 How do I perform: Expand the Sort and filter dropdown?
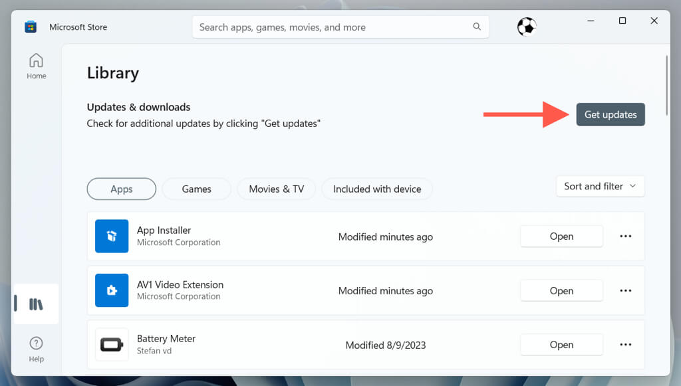(600, 187)
